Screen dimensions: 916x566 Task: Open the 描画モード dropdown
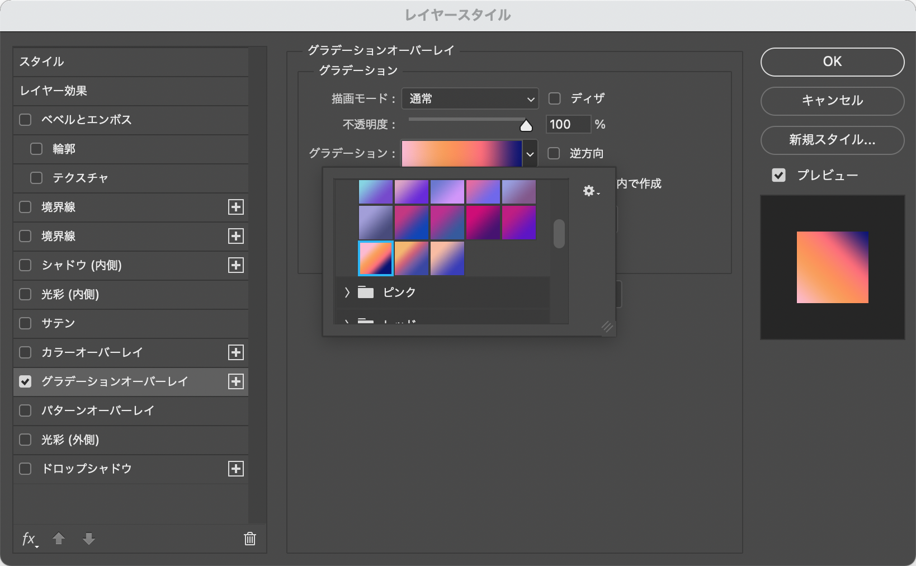(470, 99)
